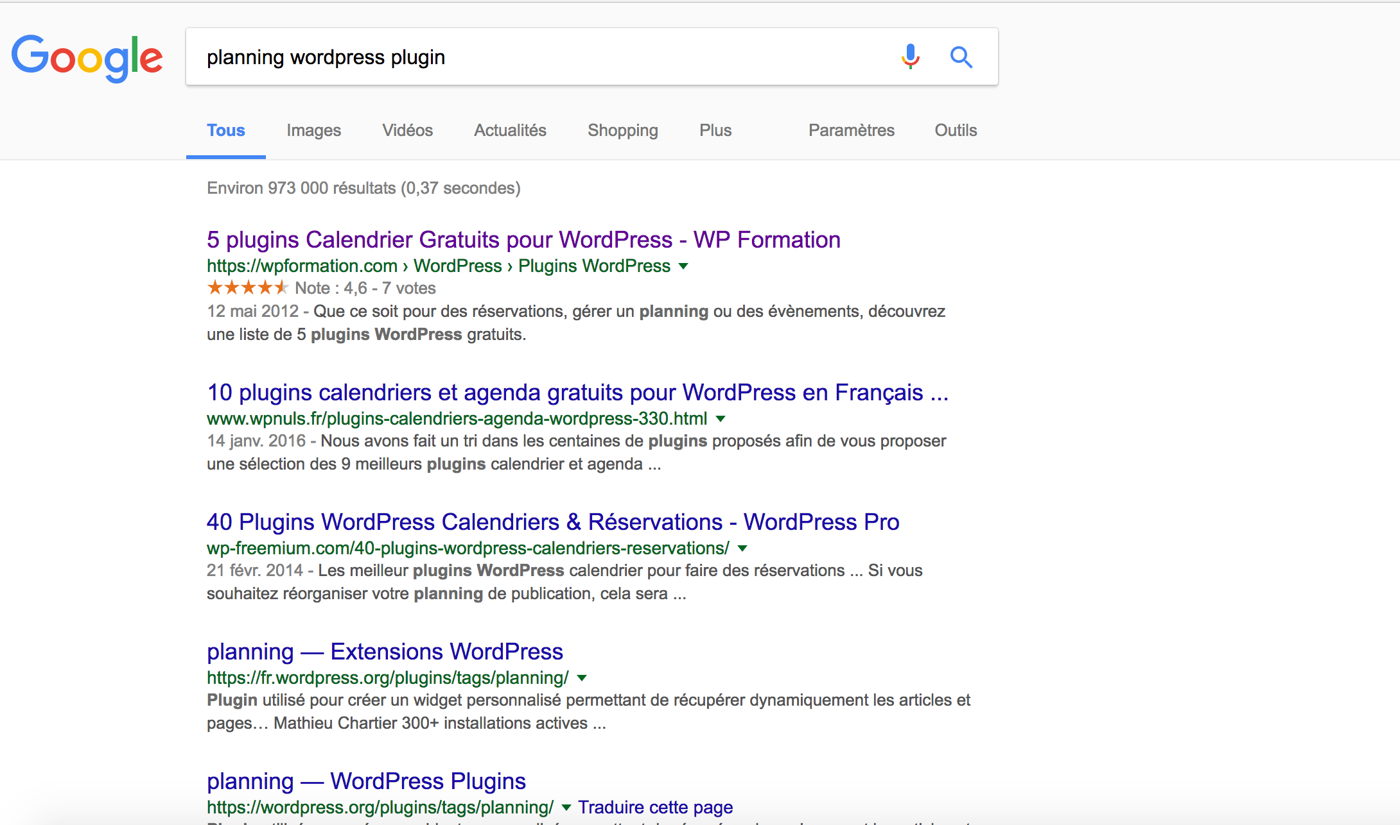
Task: Open '40 Plugins WordPress Calendriers & Réservations' link
Action: tap(552, 522)
